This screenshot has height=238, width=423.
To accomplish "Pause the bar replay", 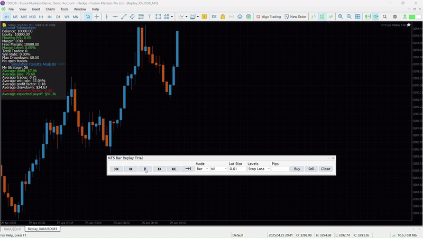I will pyautogui.click(x=145, y=169).
